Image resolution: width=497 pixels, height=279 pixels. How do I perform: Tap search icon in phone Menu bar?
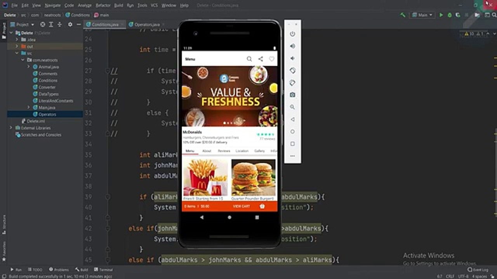tap(249, 59)
